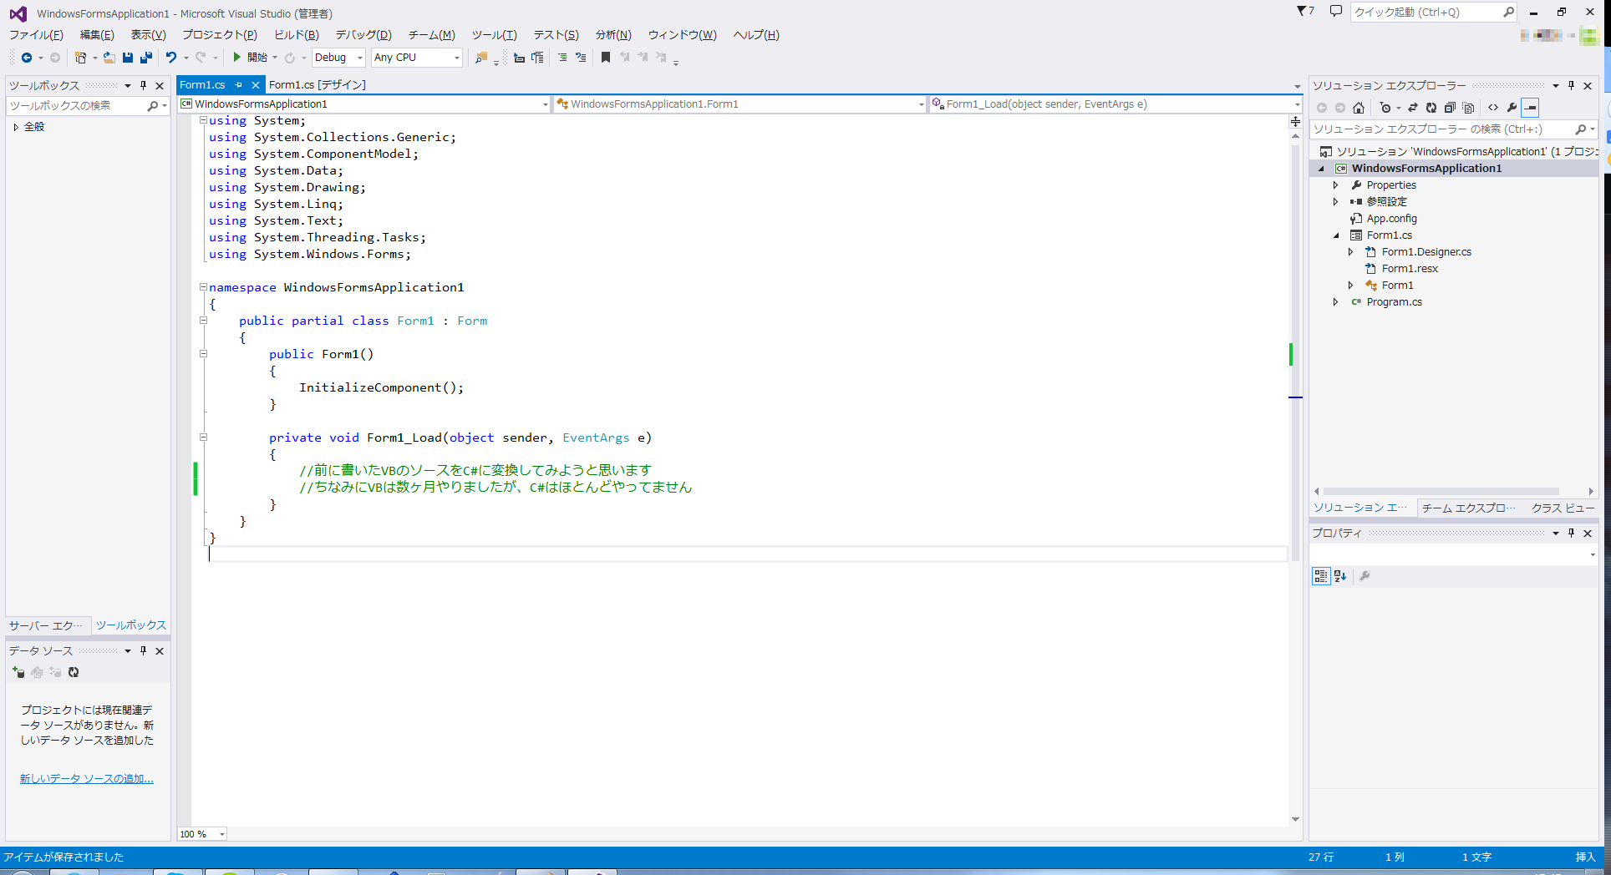Screen dimensions: 1611x875
Task: Click the New Project toolbar icon
Action: click(80, 58)
